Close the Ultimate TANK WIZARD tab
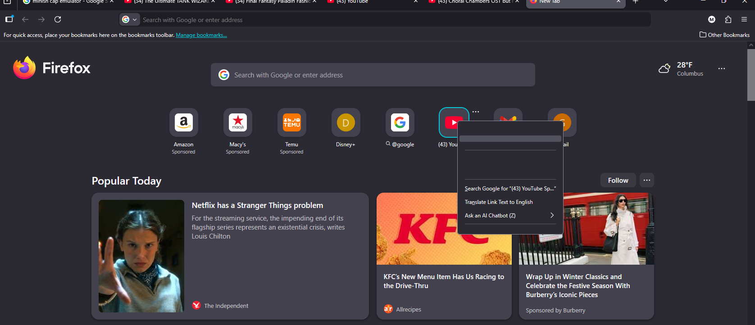 213,2
